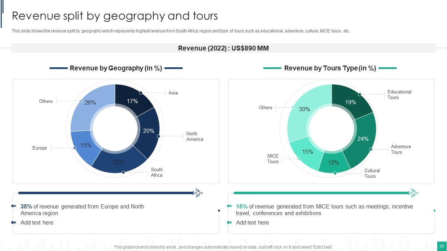Click the marker dot on the South Africa segment
447x251 pixels.
pos(123,172)
